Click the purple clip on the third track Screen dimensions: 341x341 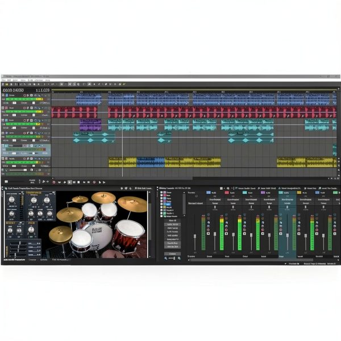[90, 125]
